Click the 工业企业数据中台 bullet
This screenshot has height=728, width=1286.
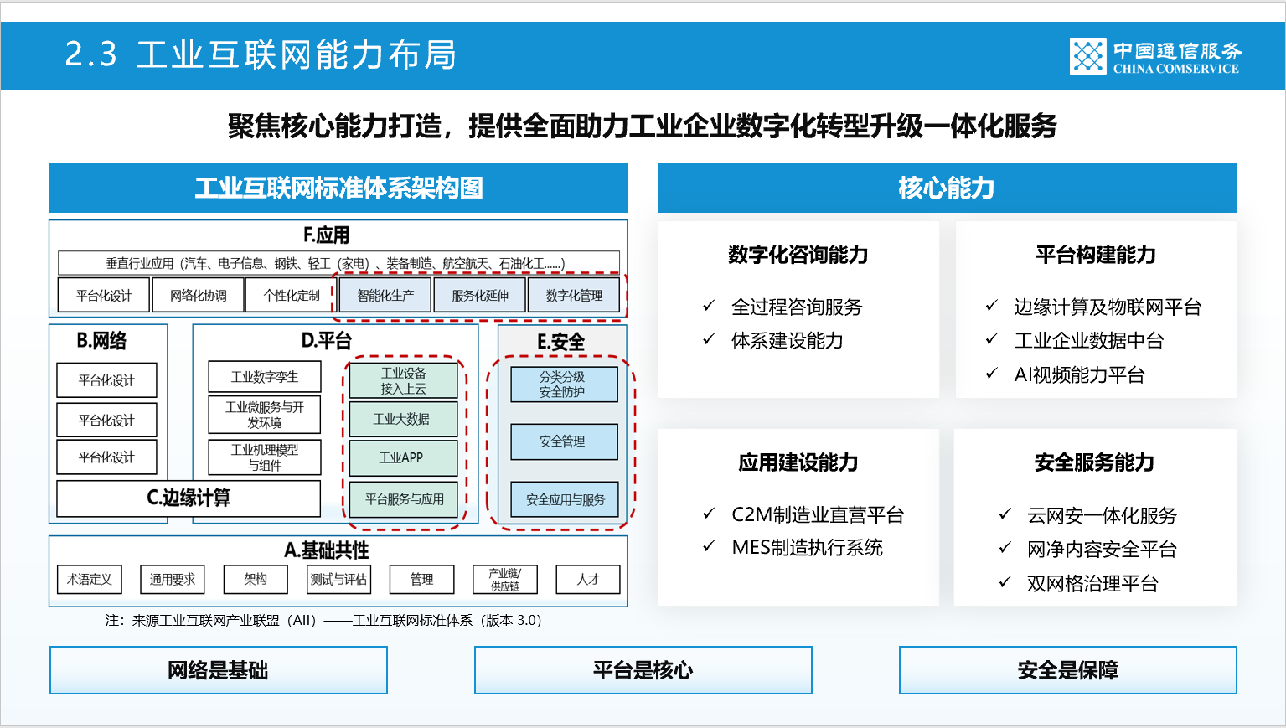1088,340
